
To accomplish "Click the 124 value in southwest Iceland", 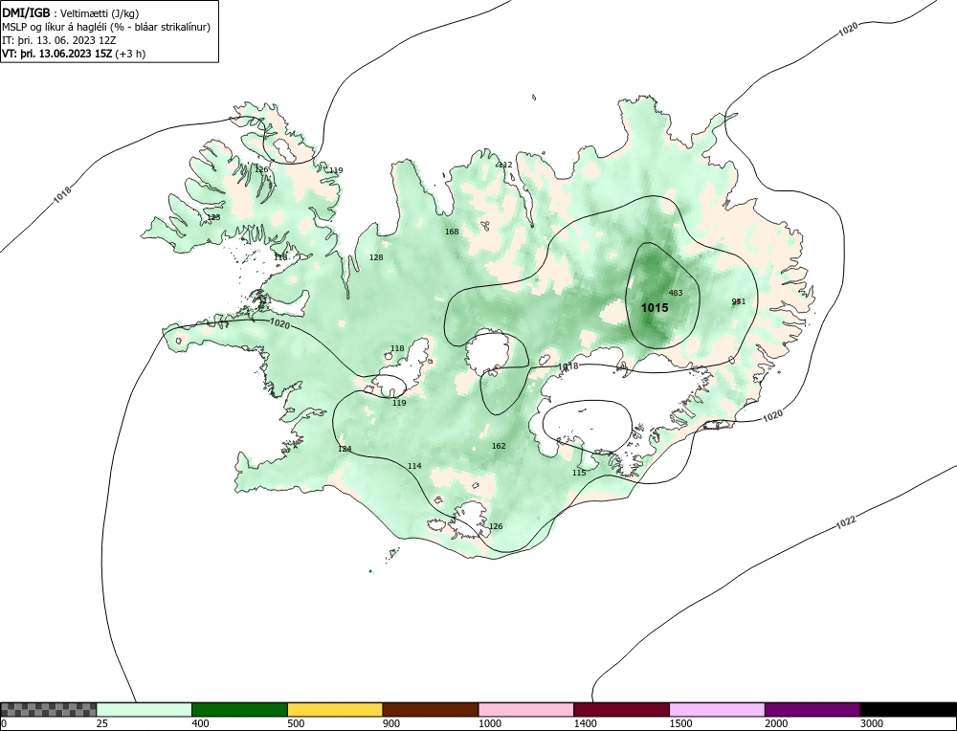I will [x=345, y=449].
